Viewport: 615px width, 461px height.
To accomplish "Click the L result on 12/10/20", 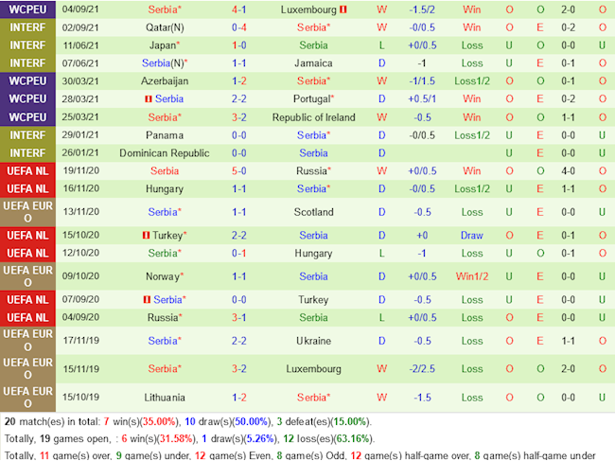I will (x=381, y=254).
